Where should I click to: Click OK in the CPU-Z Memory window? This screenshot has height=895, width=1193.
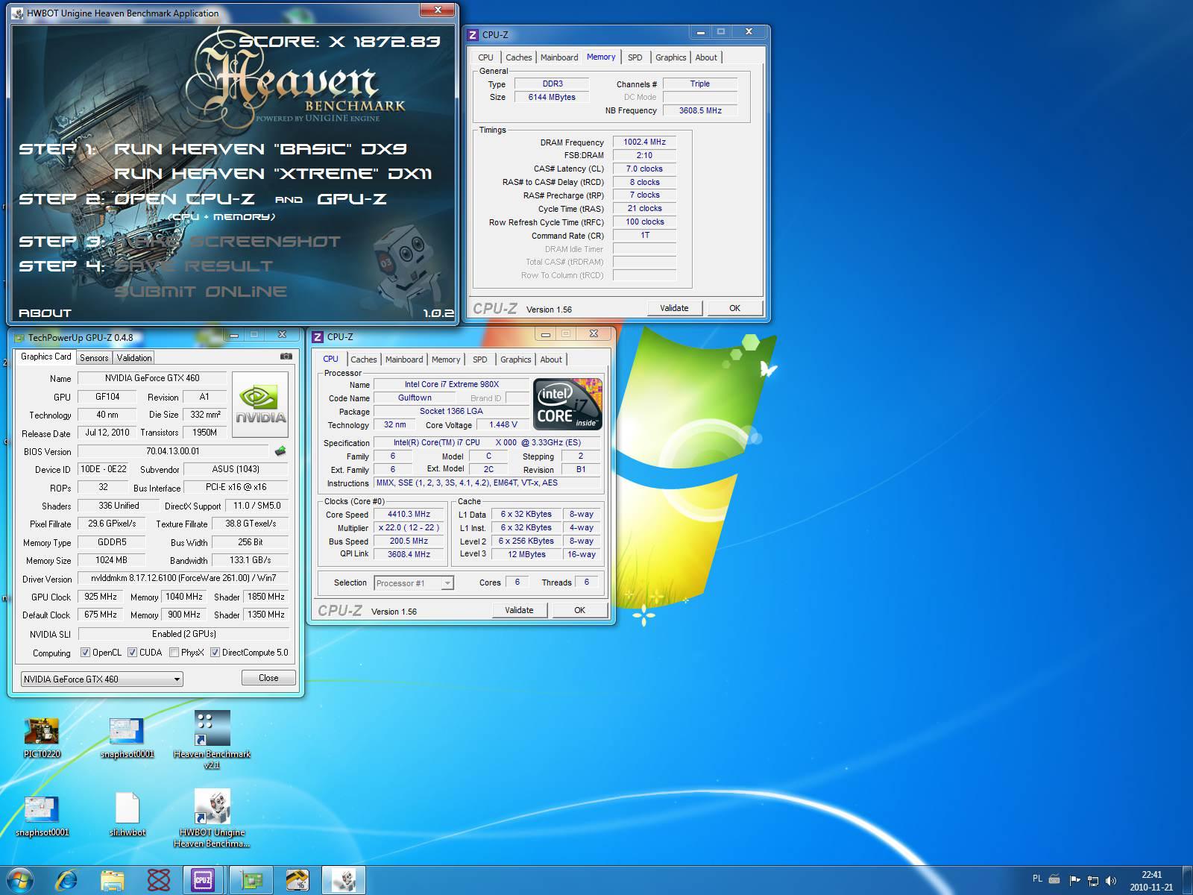734,308
